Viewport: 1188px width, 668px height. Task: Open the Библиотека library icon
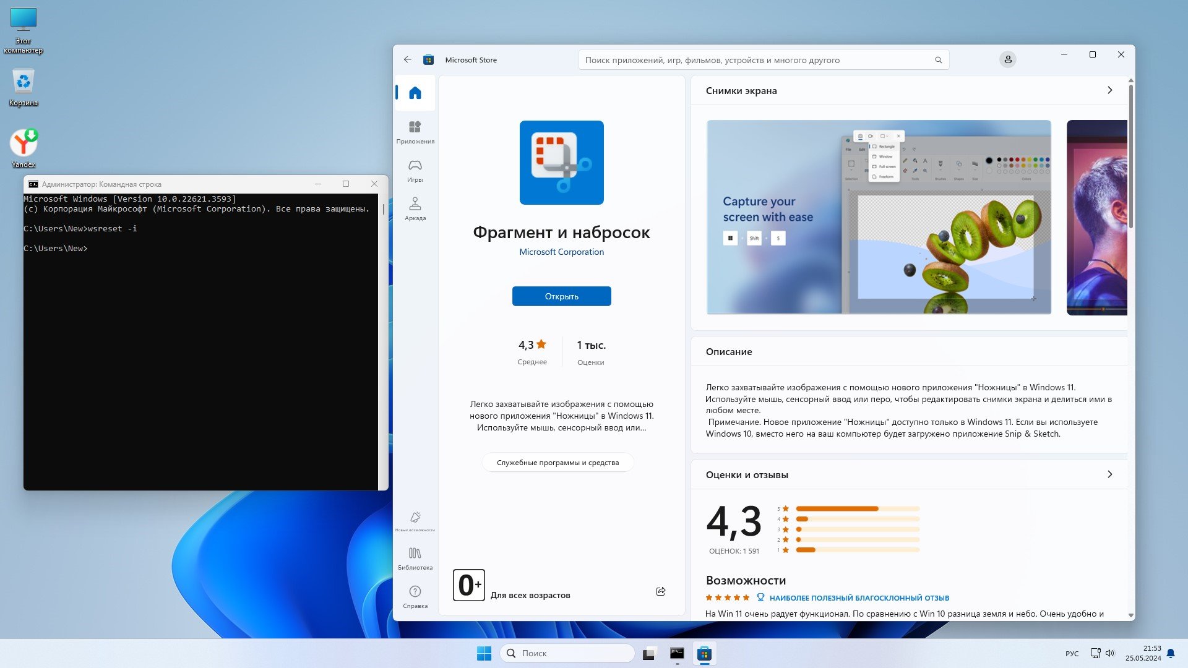(x=415, y=557)
